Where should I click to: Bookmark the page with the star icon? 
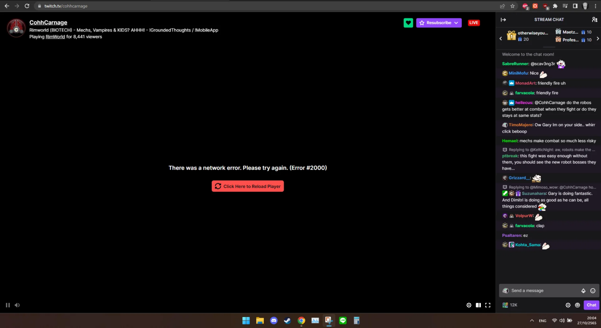513,6
